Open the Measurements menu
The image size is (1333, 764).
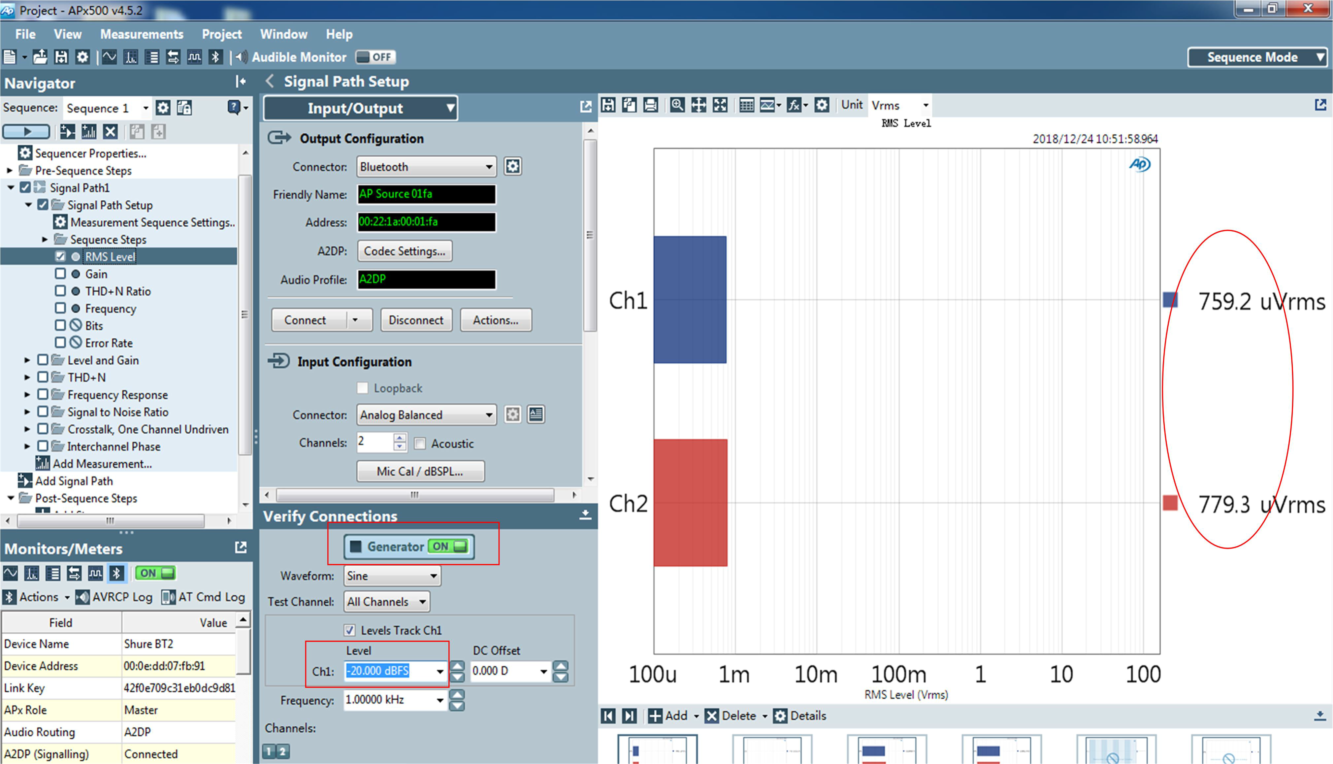(x=142, y=34)
